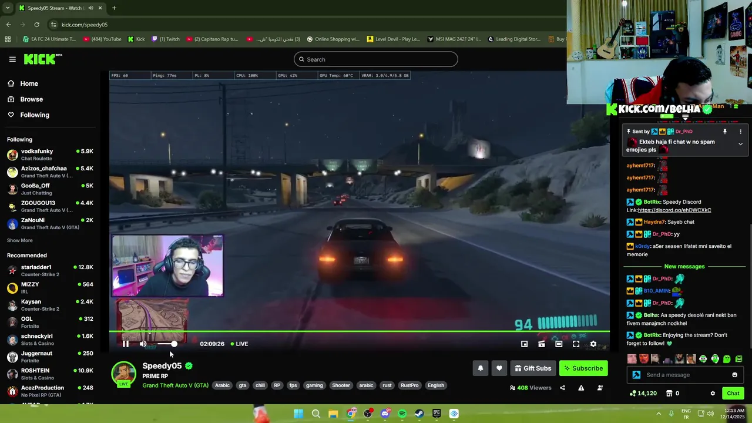Image resolution: width=752 pixels, height=423 pixels.
Task: Click the Grand Theft Auto V (GTA) category link
Action: (175, 385)
